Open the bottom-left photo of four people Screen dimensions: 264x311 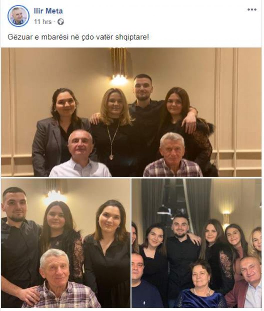(66, 243)
